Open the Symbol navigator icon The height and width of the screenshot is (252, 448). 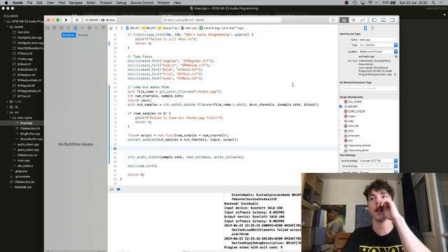pyautogui.click(x=62, y=28)
